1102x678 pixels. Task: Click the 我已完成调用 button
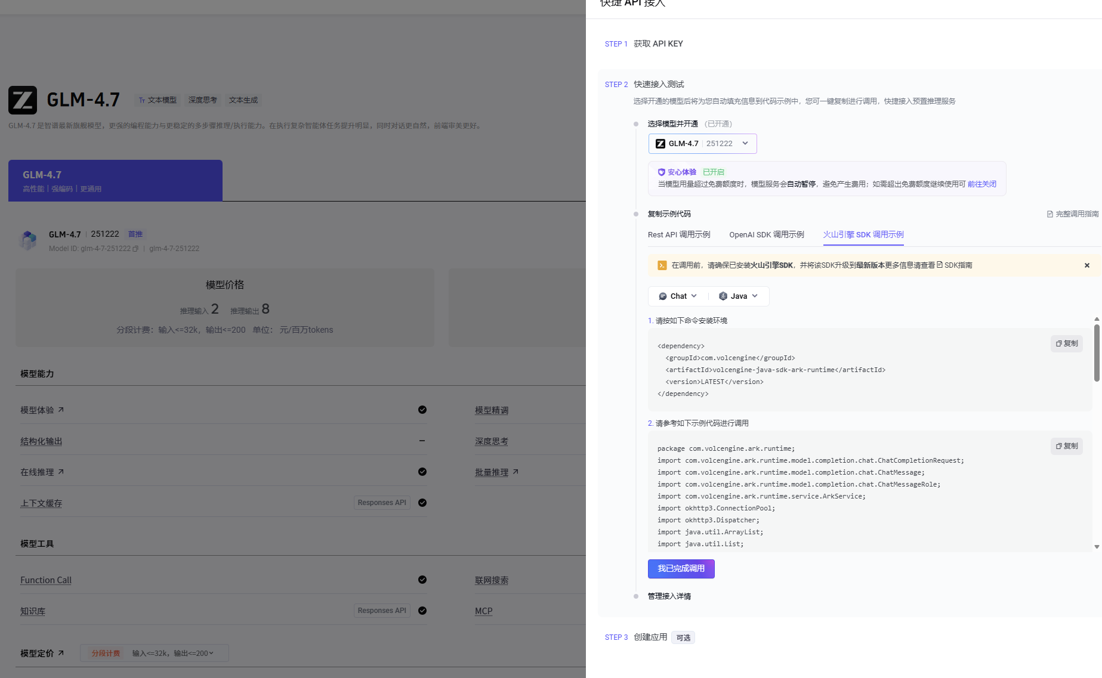(x=681, y=569)
